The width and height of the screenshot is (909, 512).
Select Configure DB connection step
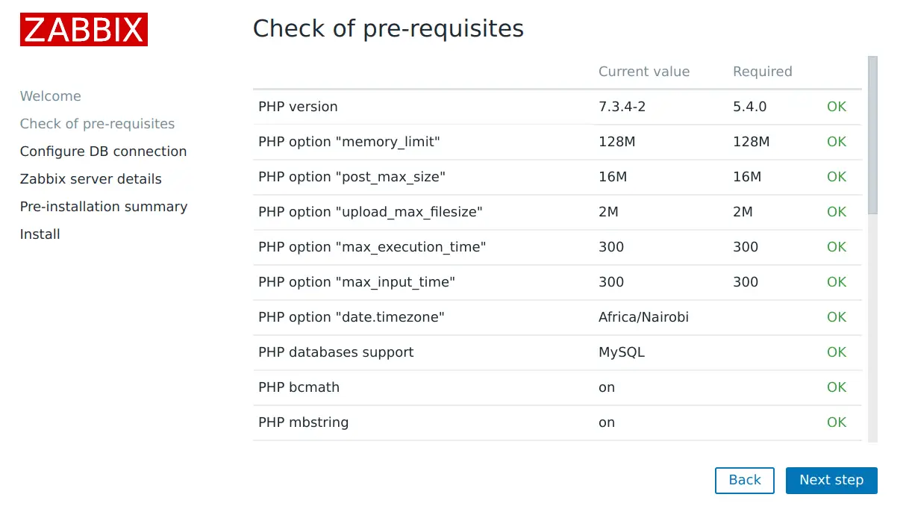point(103,152)
